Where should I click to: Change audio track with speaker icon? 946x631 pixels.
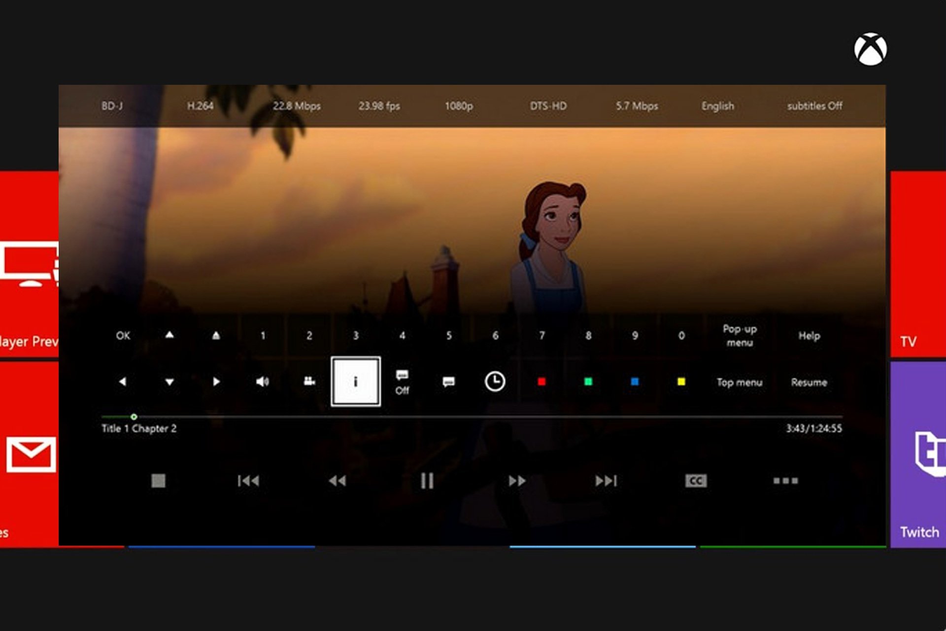point(263,382)
